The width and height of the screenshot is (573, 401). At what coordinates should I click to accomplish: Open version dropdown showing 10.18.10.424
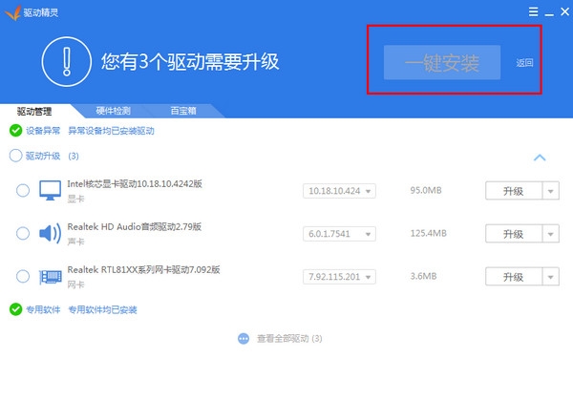[x=339, y=191]
